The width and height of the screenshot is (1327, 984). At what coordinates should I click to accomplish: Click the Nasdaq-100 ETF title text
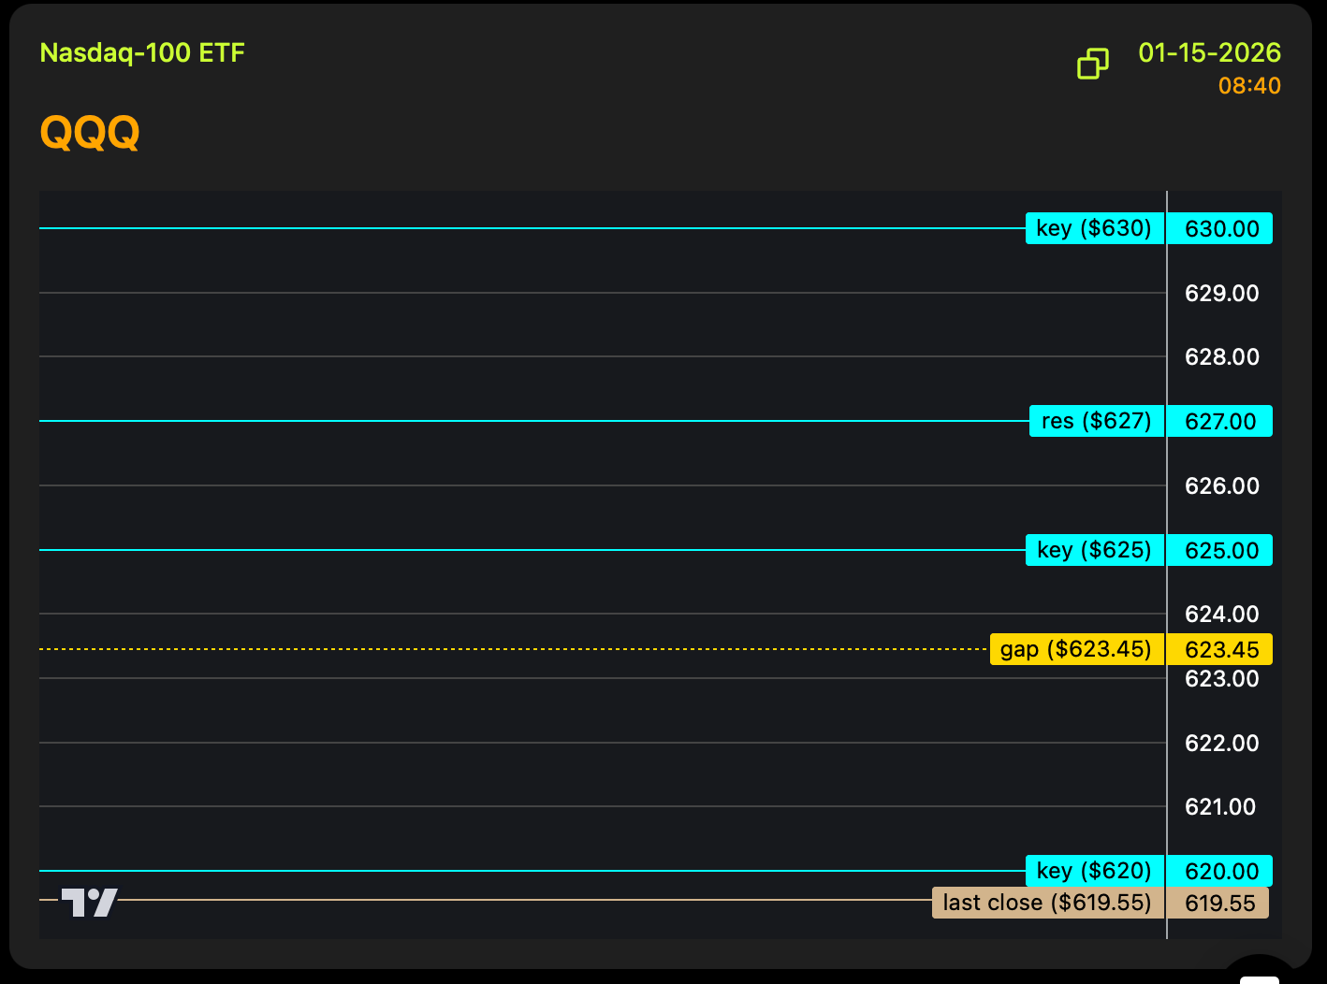[x=142, y=52]
